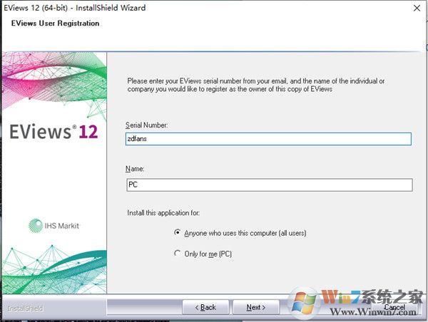
Task: Cancel the EViews installation
Action: (x=394, y=307)
